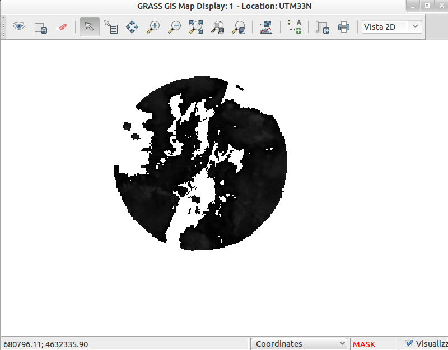Open the zoom options menu icon
The height and width of the screenshot is (350, 448).
tap(239, 27)
